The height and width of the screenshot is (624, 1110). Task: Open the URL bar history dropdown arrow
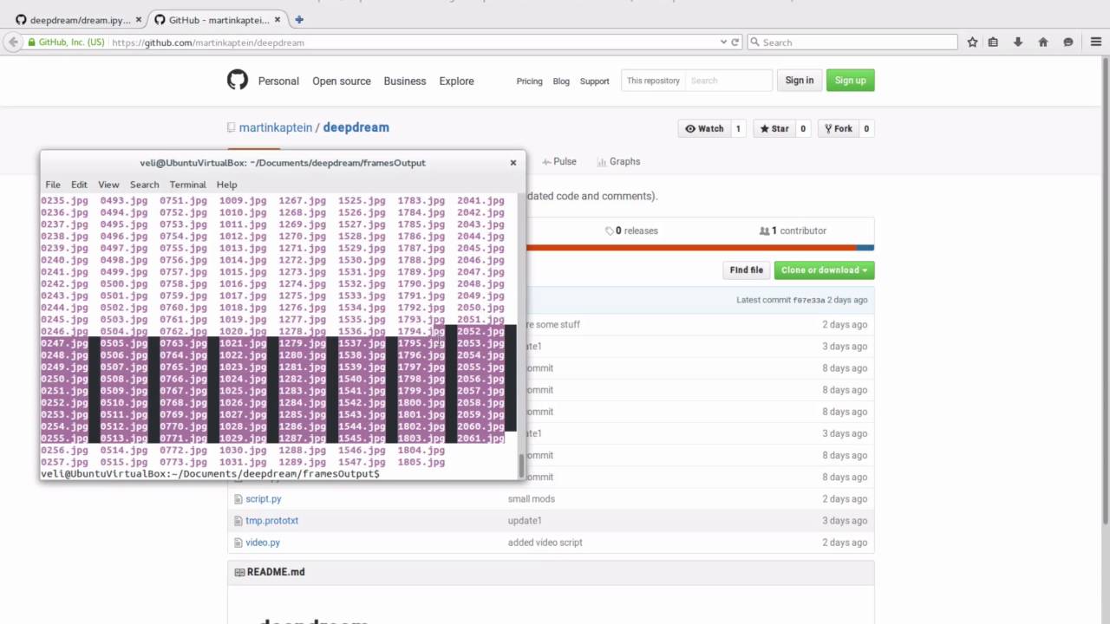click(723, 42)
